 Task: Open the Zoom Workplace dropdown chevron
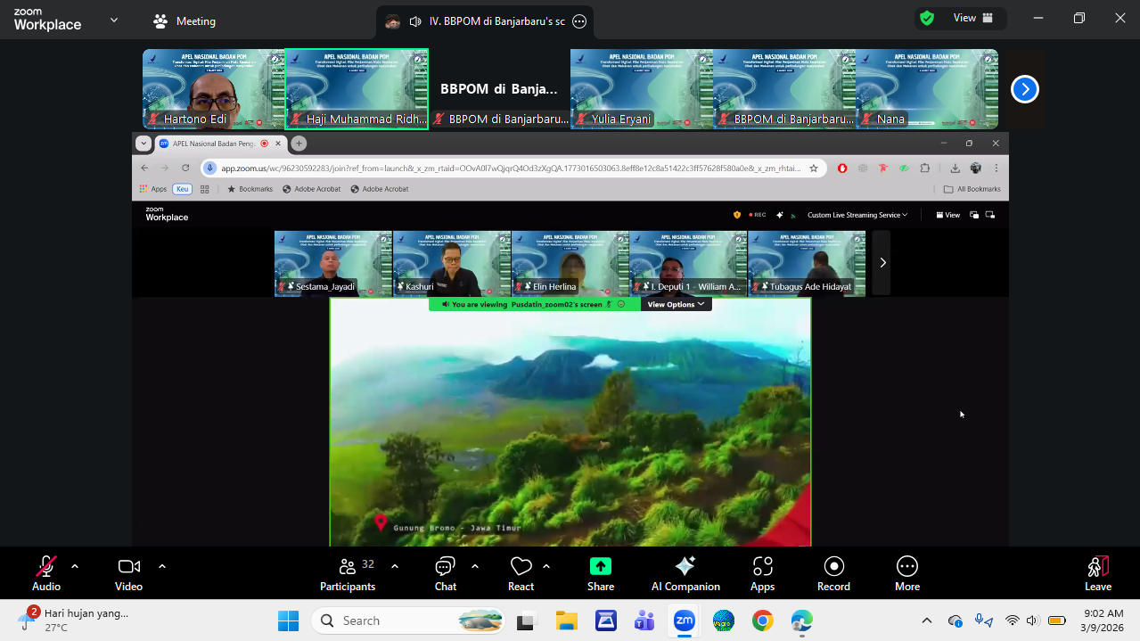[x=113, y=20]
